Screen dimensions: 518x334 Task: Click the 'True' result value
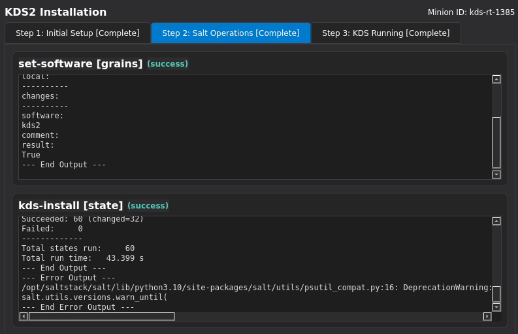[x=31, y=155]
